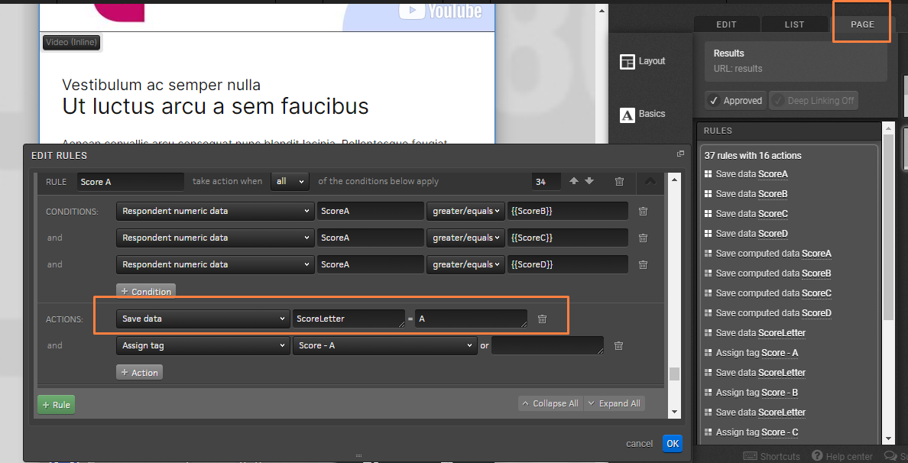Switch to the PAGE tab

pos(862,24)
